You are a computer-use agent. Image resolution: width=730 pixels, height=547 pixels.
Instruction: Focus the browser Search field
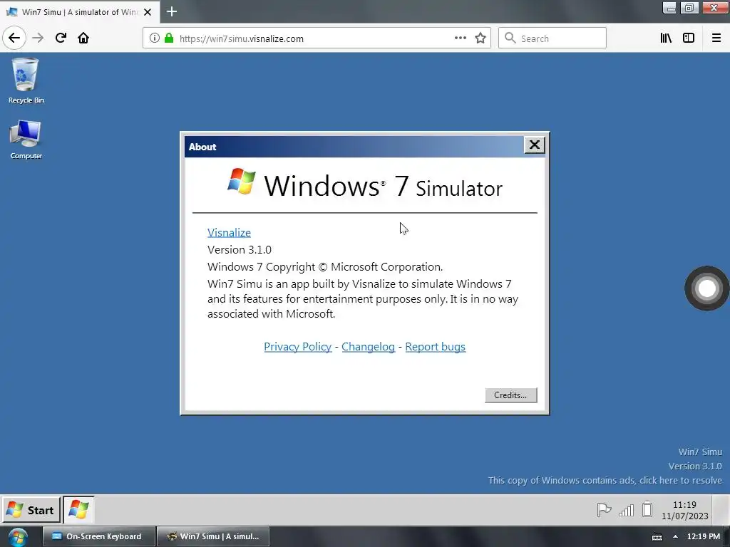552,38
